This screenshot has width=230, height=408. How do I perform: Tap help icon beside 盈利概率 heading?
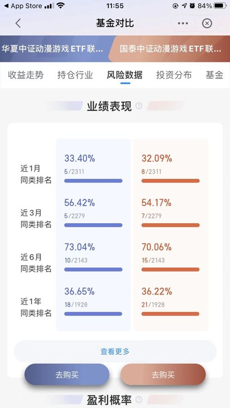139,399
